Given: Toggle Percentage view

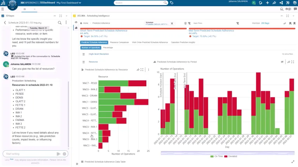Looking at the screenshot, I should click(x=108, y=47).
